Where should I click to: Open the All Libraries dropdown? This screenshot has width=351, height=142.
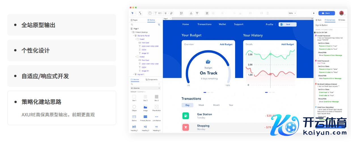tap(145, 88)
